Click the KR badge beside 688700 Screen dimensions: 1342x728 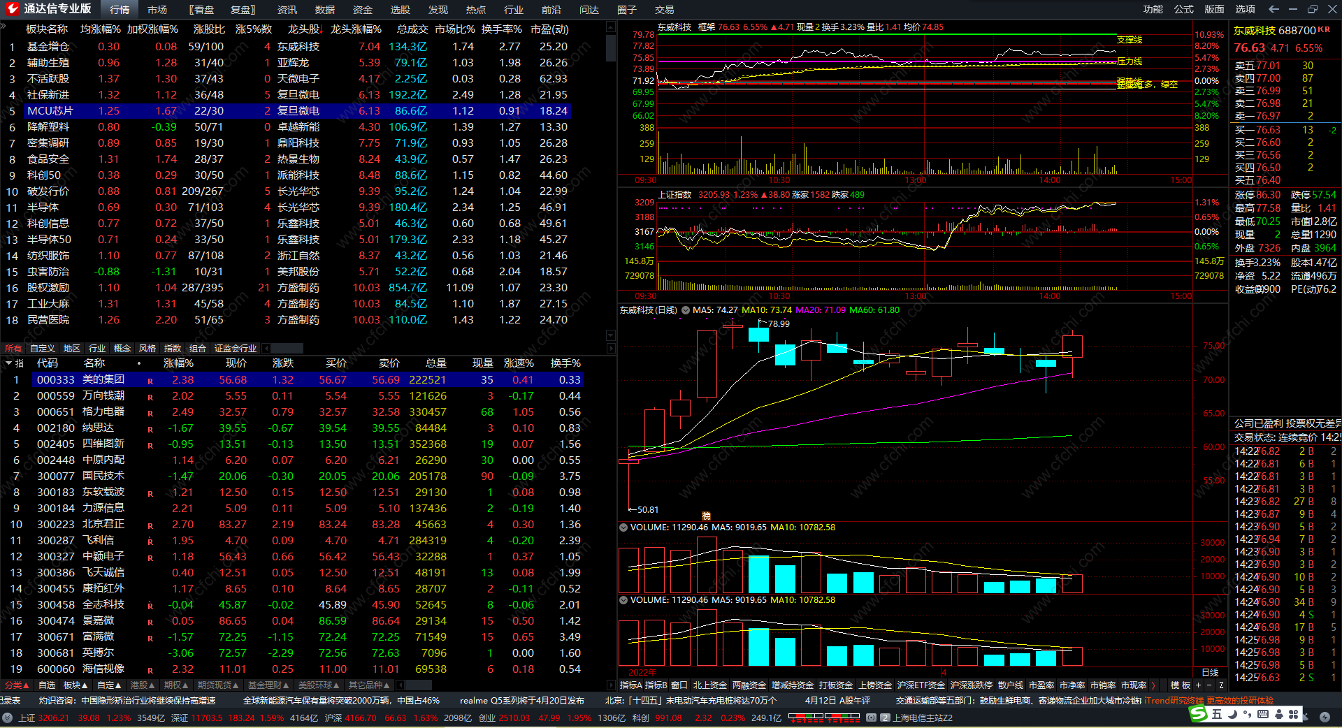click(1324, 29)
